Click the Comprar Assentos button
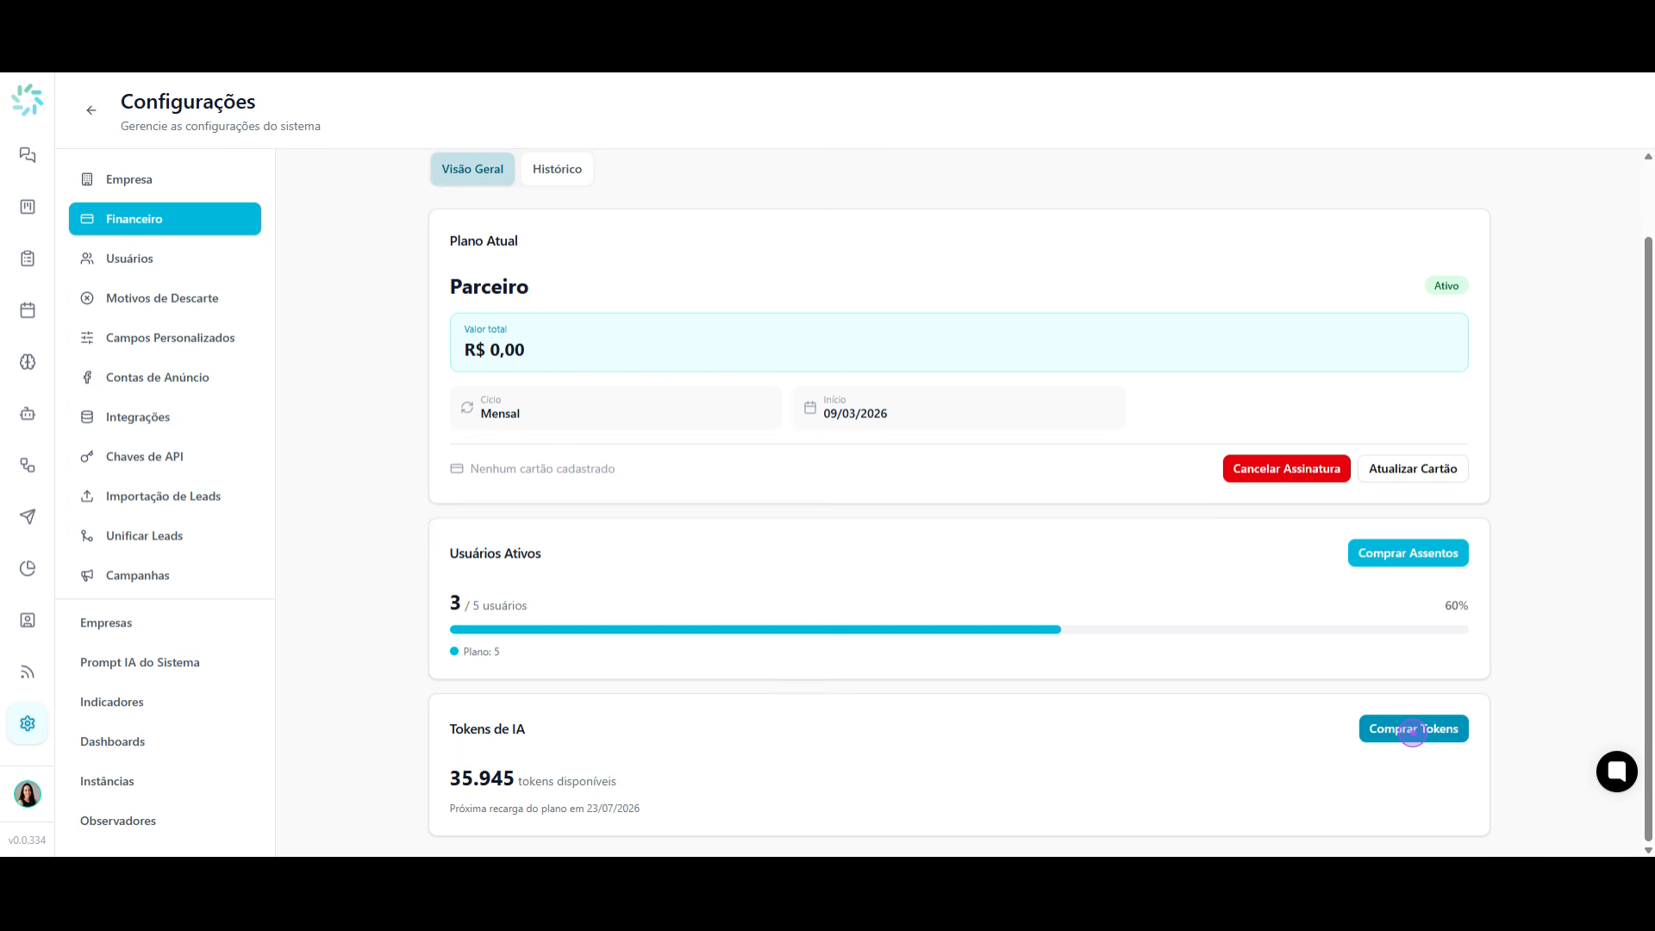The image size is (1655, 931). tap(1408, 553)
